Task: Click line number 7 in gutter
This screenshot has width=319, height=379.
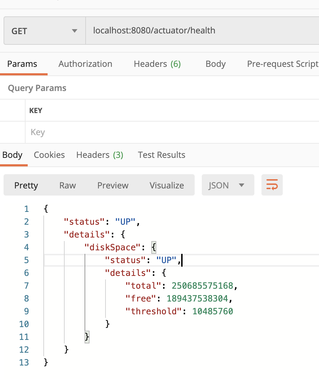Action: pyautogui.click(x=26, y=286)
